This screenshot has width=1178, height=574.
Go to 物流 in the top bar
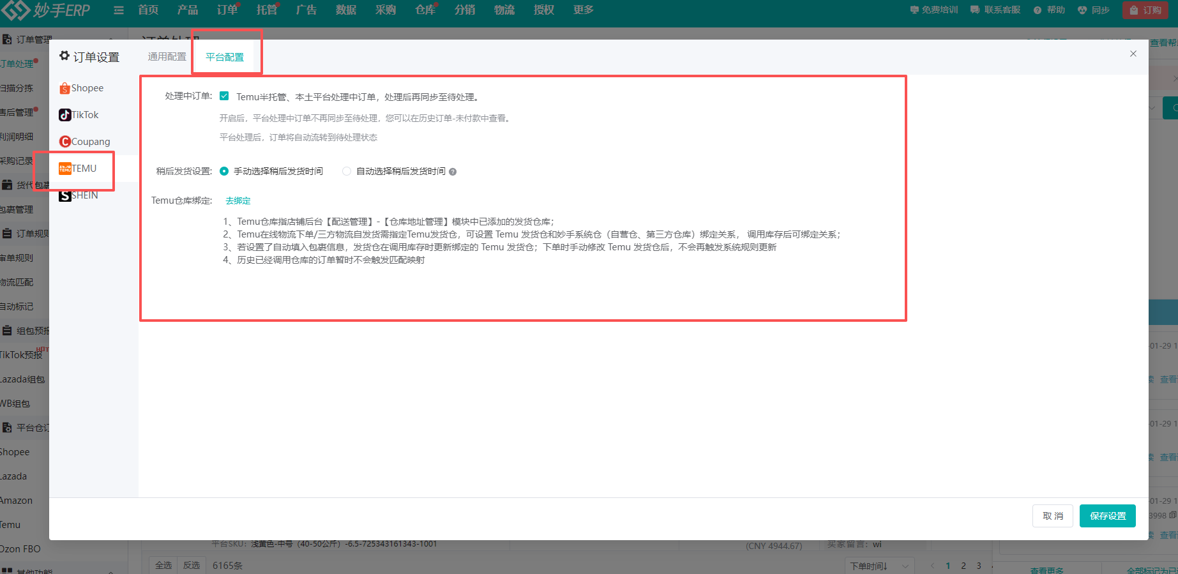tap(504, 10)
